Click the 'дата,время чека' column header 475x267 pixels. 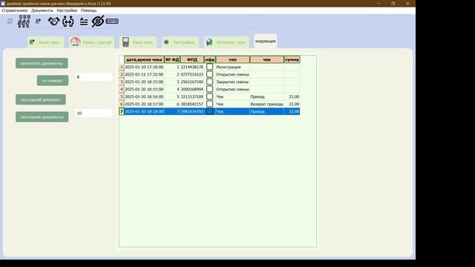pyautogui.click(x=144, y=59)
